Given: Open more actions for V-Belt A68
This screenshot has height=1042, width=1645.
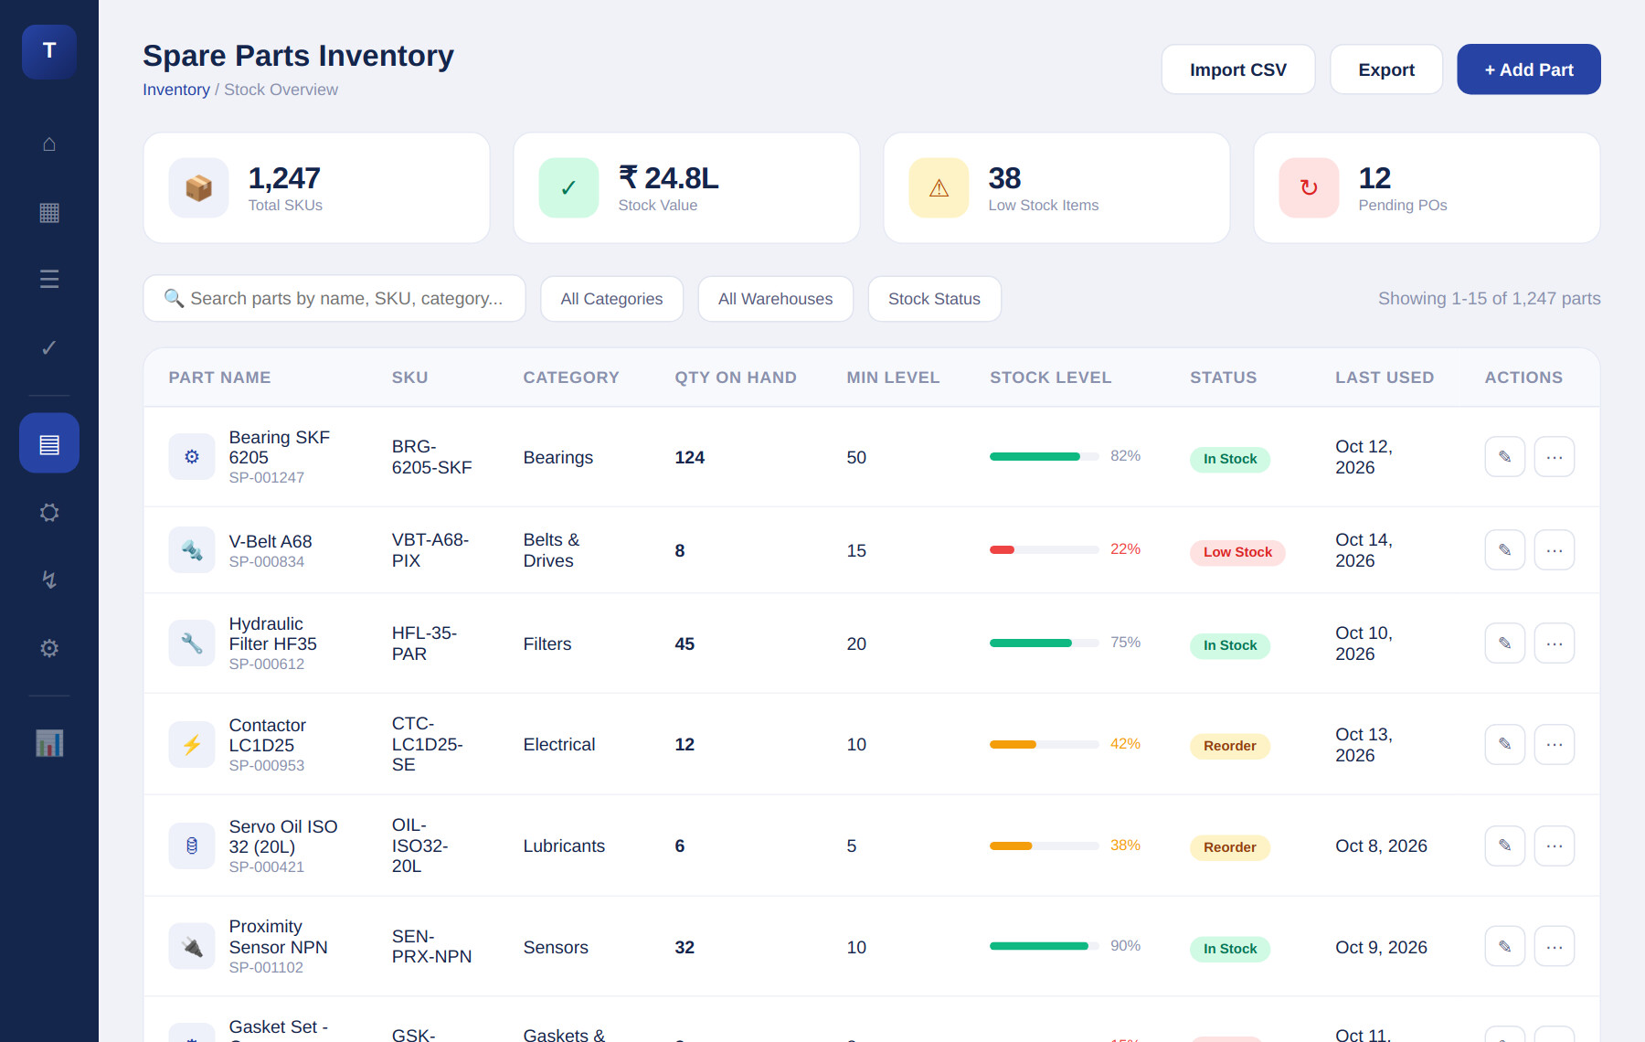Looking at the screenshot, I should pyautogui.click(x=1554, y=550).
